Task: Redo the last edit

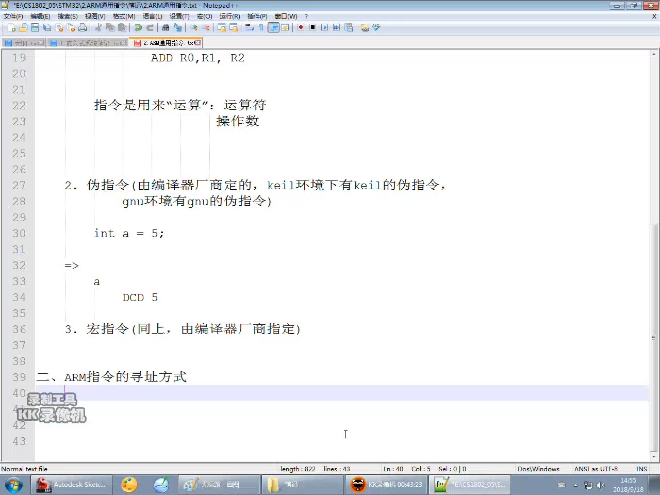Action: pos(150,27)
